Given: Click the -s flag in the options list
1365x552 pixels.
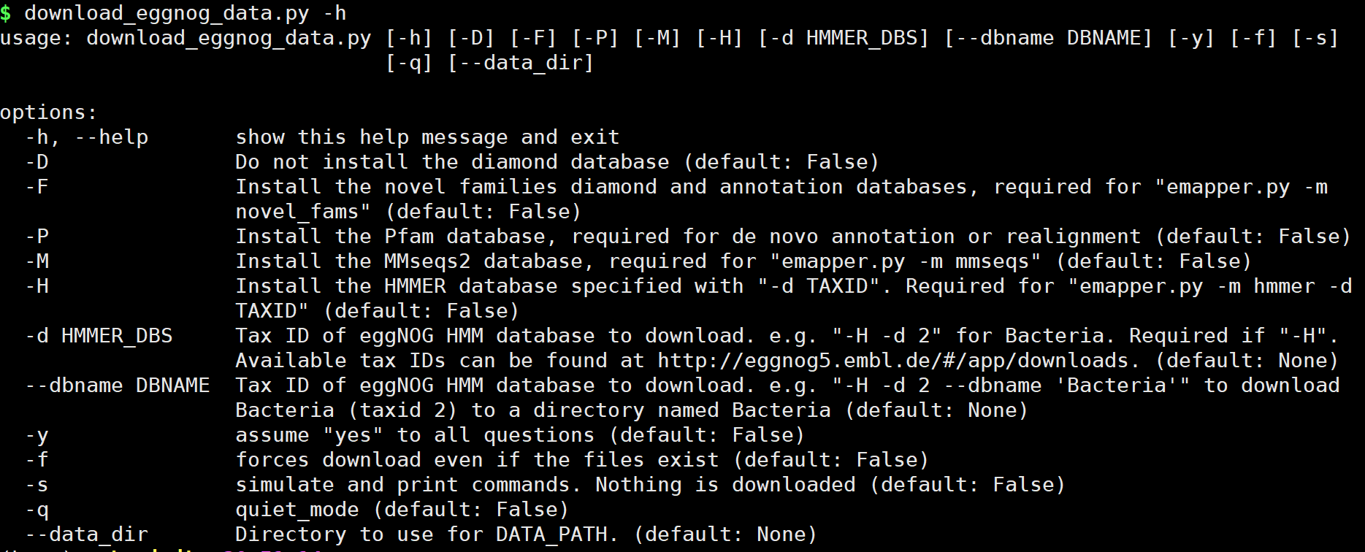Looking at the screenshot, I should pyautogui.click(x=37, y=485).
